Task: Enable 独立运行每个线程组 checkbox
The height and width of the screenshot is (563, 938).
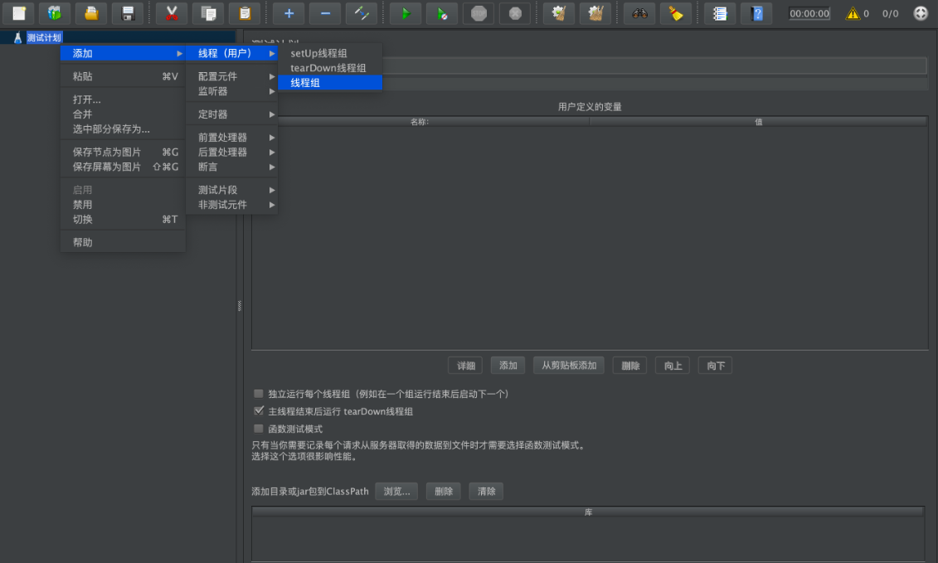Action: (259, 394)
